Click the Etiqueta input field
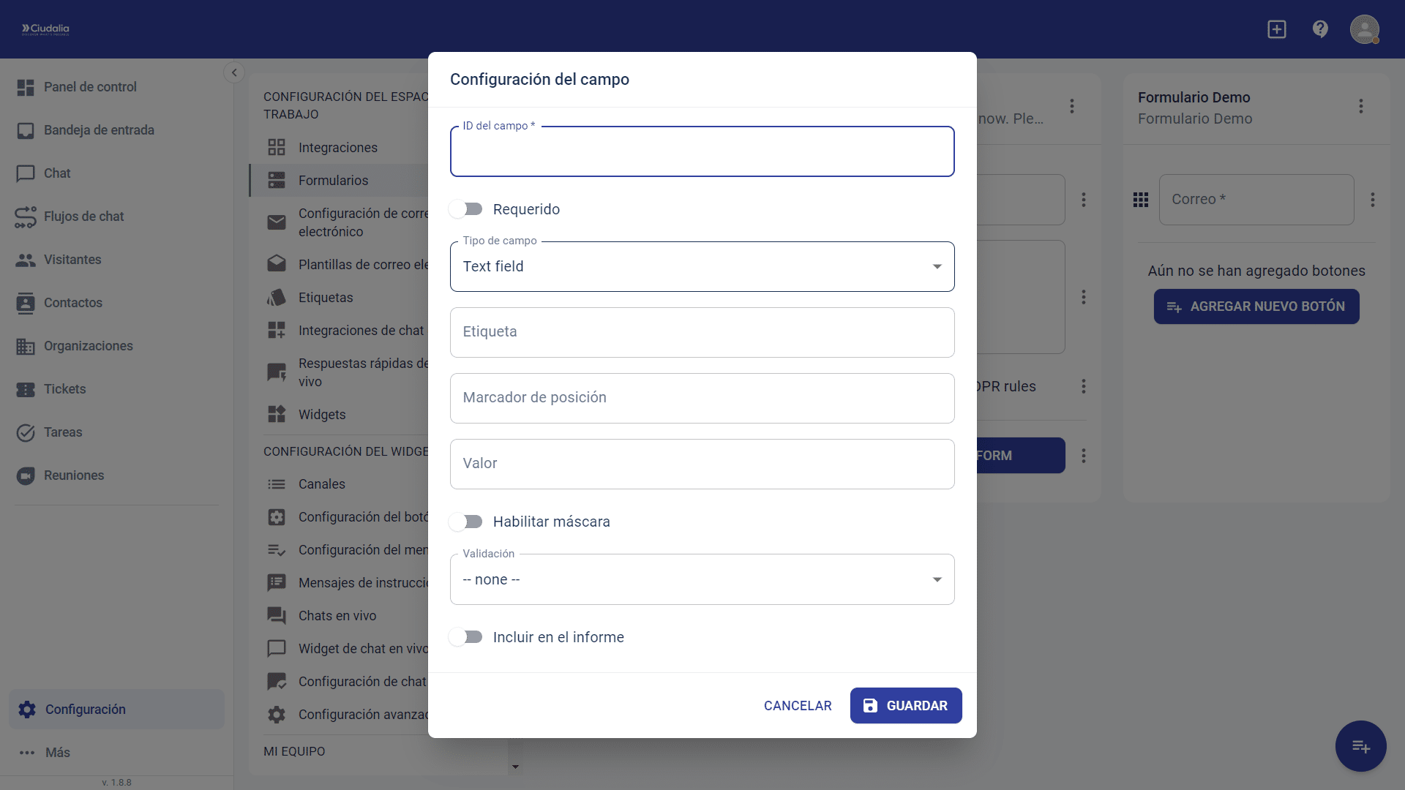 point(702,332)
